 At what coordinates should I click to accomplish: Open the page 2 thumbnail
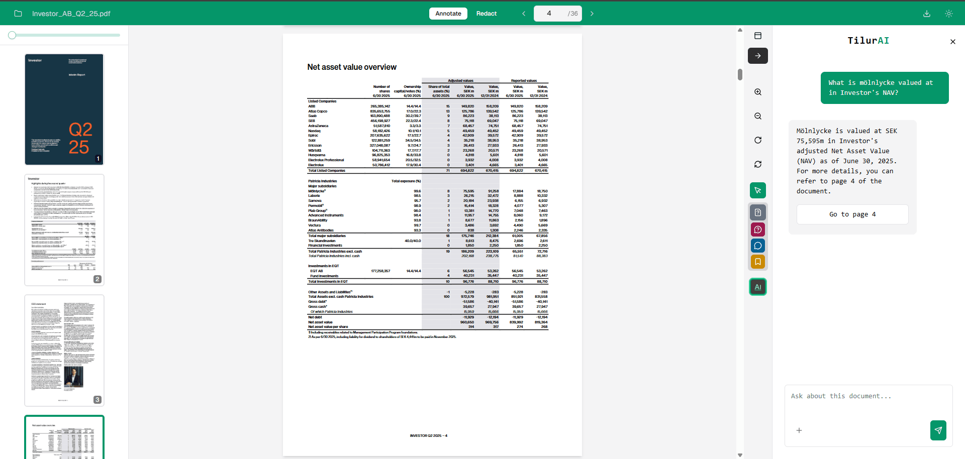click(x=64, y=230)
